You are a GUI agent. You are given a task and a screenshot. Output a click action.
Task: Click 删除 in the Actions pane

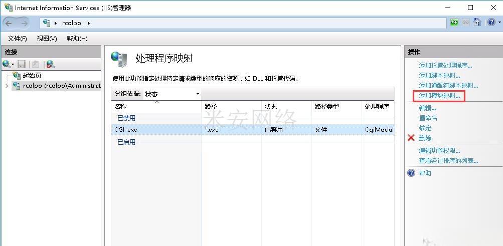click(425, 138)
